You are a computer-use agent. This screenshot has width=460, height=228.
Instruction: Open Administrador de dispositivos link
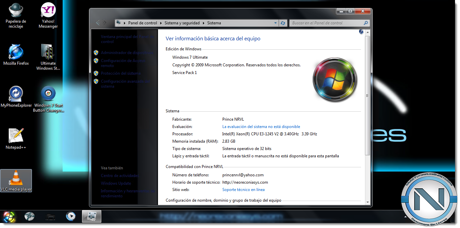coord(127,53)
